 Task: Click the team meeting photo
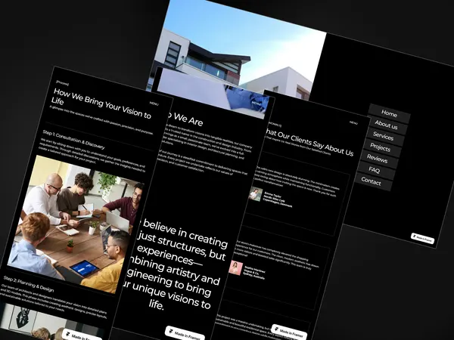tap(76, 224)
